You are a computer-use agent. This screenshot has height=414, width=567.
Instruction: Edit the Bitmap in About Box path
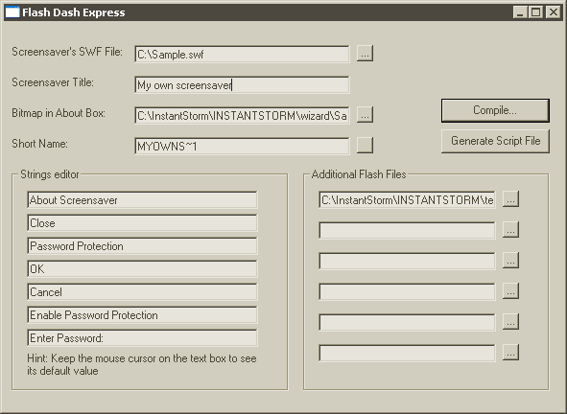click(242, 116)
